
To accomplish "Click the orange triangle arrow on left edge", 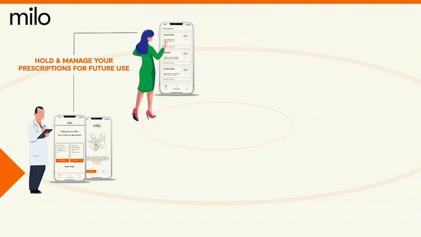I will pos(12,173).
